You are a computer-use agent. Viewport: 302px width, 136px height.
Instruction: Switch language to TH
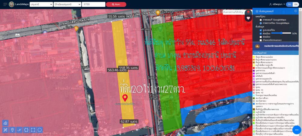tap(289, 5)
